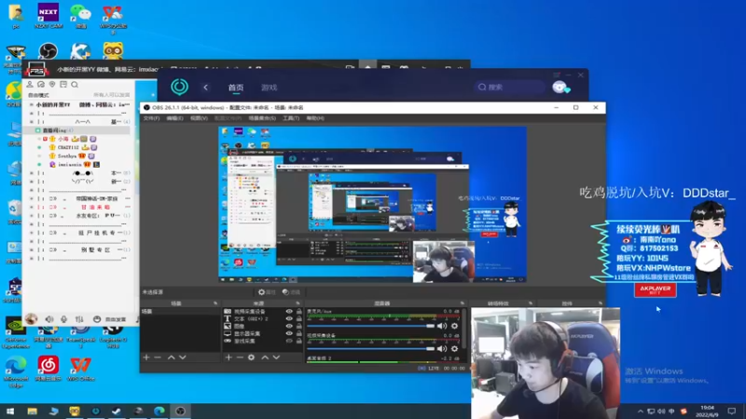Click the search field in the blue app
746x419 pixels.
click(x=510, y=87)
